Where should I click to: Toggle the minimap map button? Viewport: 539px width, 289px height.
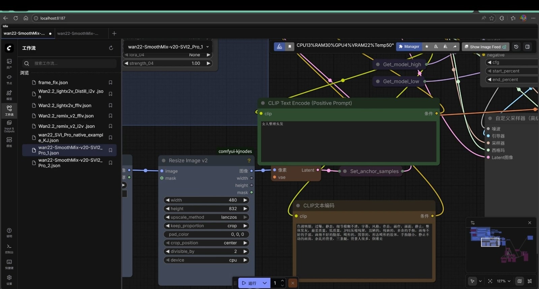(519, 281)
